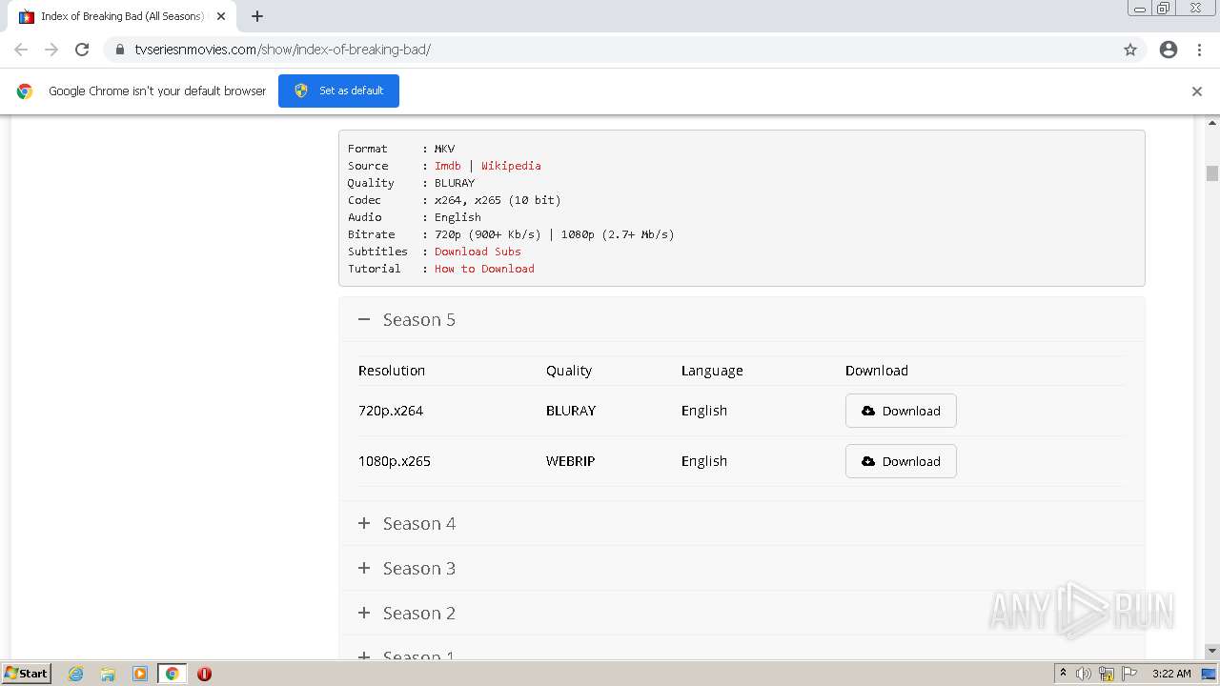Download the 1080p.x265 WEBRIP version
The image size is (1220, 686).
[x=901, y=461]
